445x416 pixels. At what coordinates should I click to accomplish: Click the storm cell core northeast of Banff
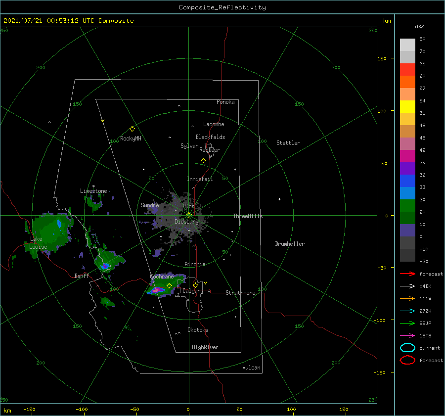pyautogui.click(x=106, y=266)
